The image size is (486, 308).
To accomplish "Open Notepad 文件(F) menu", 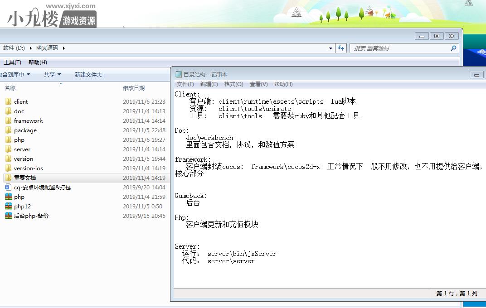I will (185, 84).
